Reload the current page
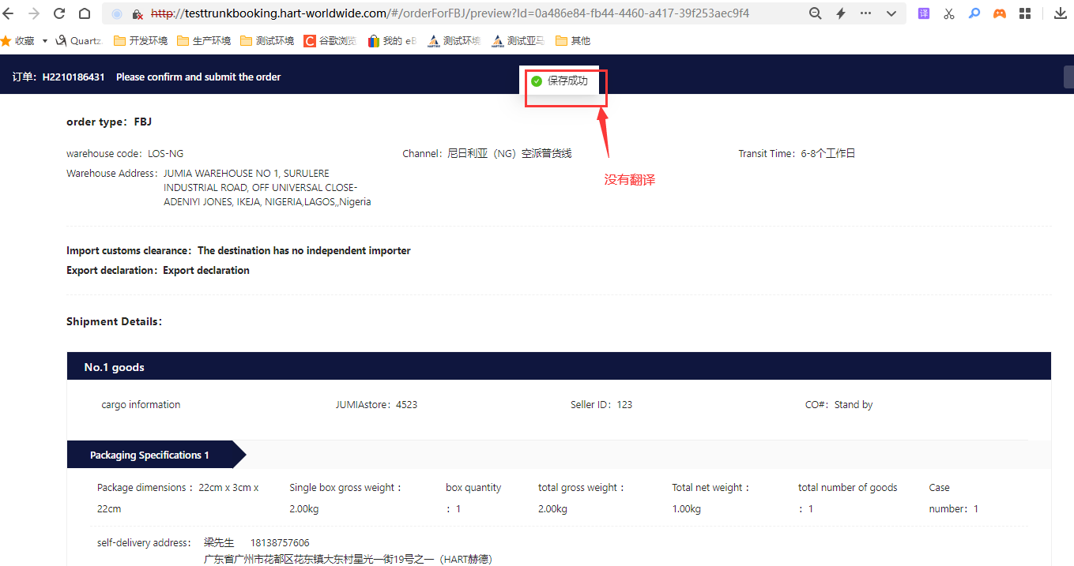1074x566 pixels. [x=59, y=13]
